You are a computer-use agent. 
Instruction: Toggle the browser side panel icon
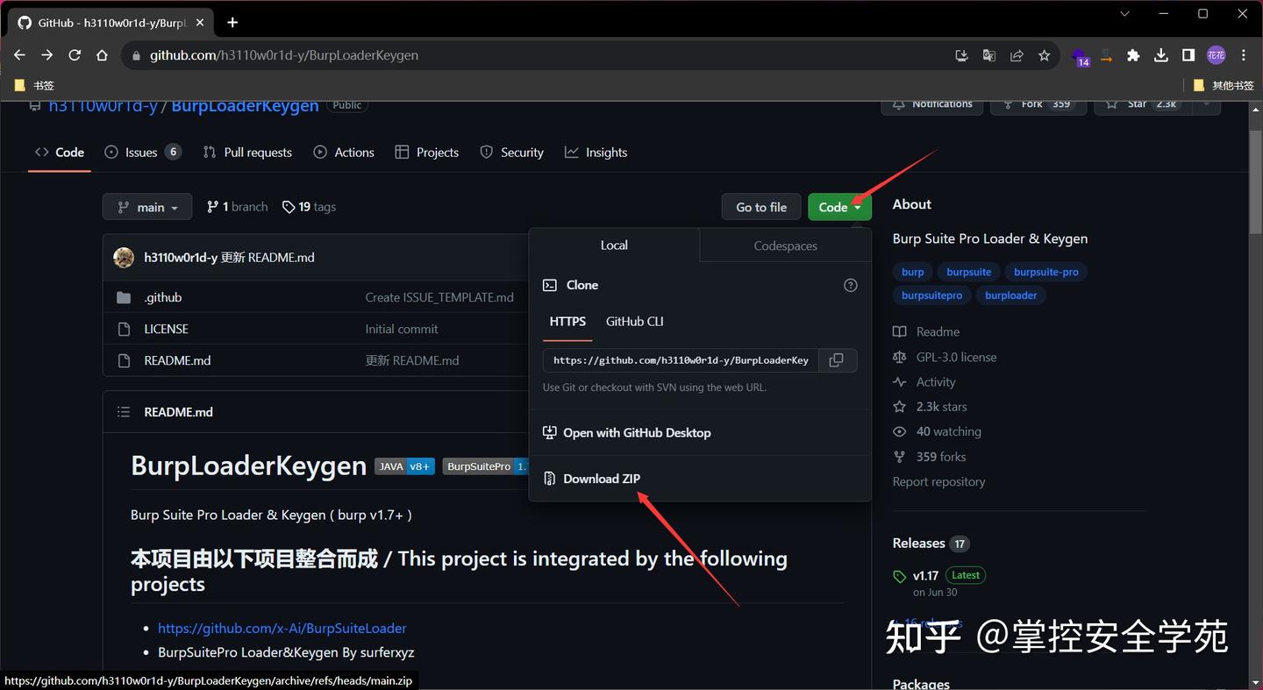(1188, 55)
